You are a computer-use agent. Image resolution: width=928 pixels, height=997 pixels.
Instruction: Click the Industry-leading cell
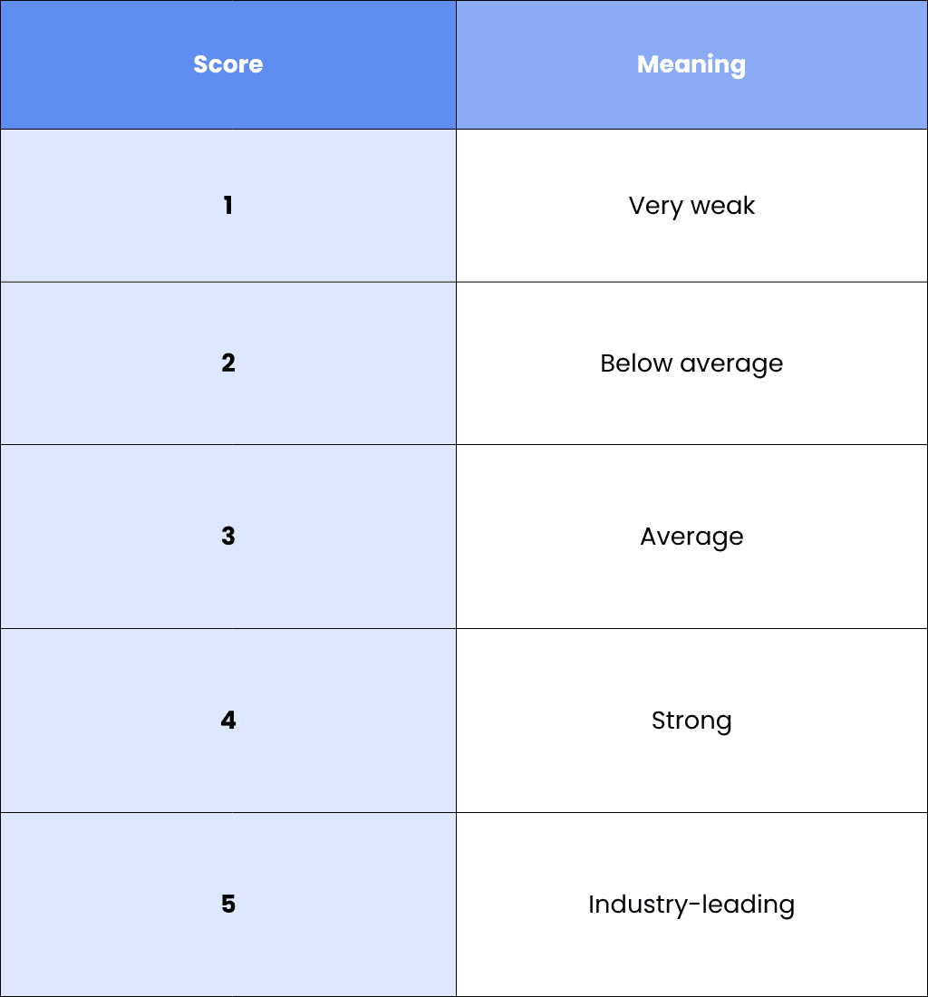(691, 905)
